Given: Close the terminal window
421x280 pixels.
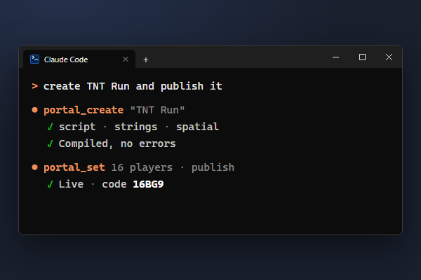Looking at the screenshot, I should tap(389, 57).
